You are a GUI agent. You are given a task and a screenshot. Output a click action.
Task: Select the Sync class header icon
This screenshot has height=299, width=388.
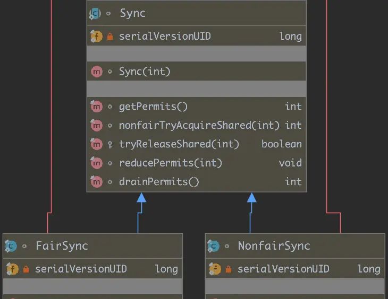tap(95, 14)
